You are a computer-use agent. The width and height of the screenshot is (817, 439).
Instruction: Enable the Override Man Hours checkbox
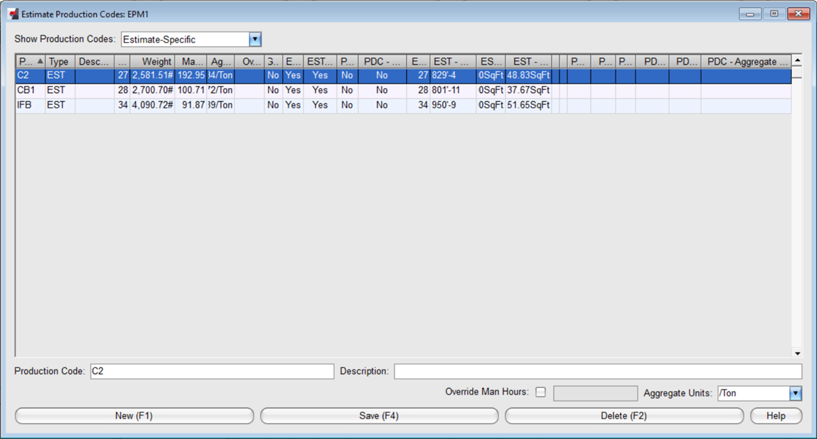tap(540, 392)
